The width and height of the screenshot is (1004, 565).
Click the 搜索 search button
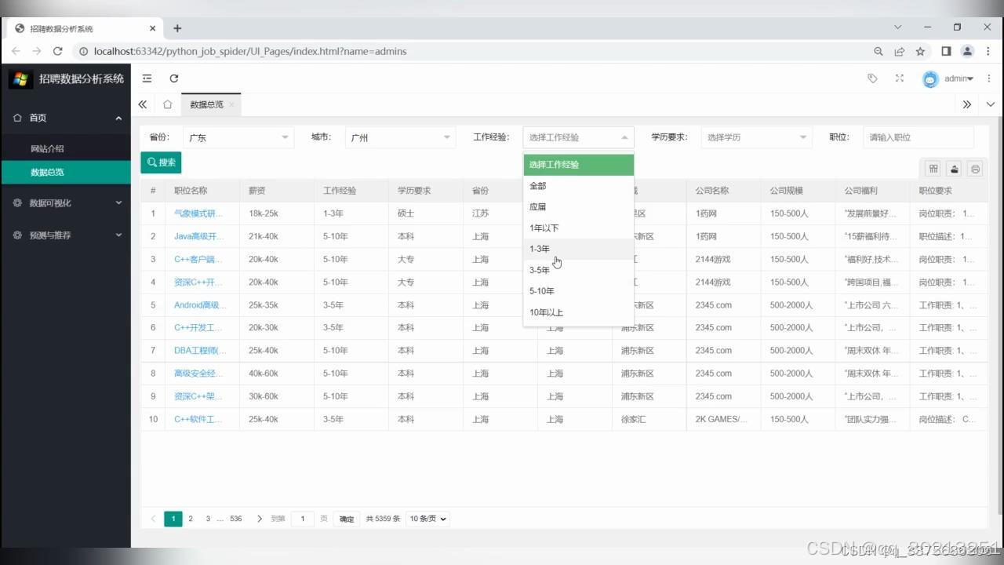tap(161, 162)
